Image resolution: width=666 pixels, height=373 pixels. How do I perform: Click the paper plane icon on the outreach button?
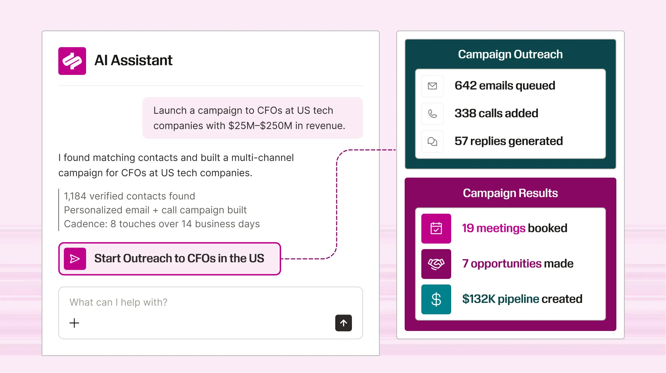coord(75,258)
